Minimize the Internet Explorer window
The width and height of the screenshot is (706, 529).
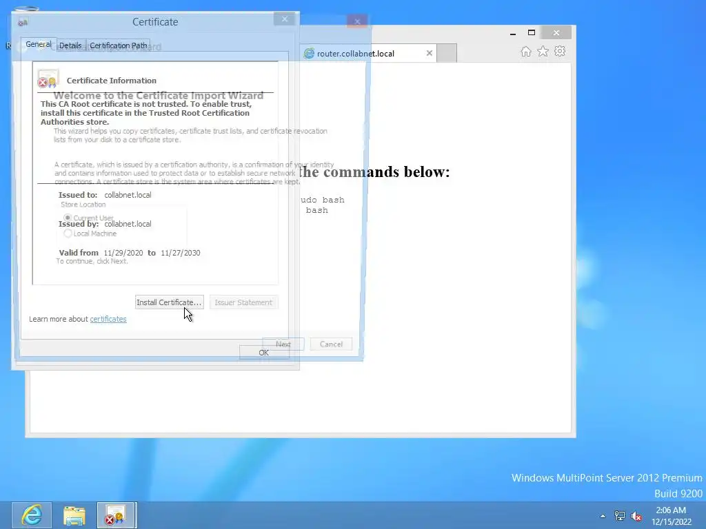[x=513, y=33]
